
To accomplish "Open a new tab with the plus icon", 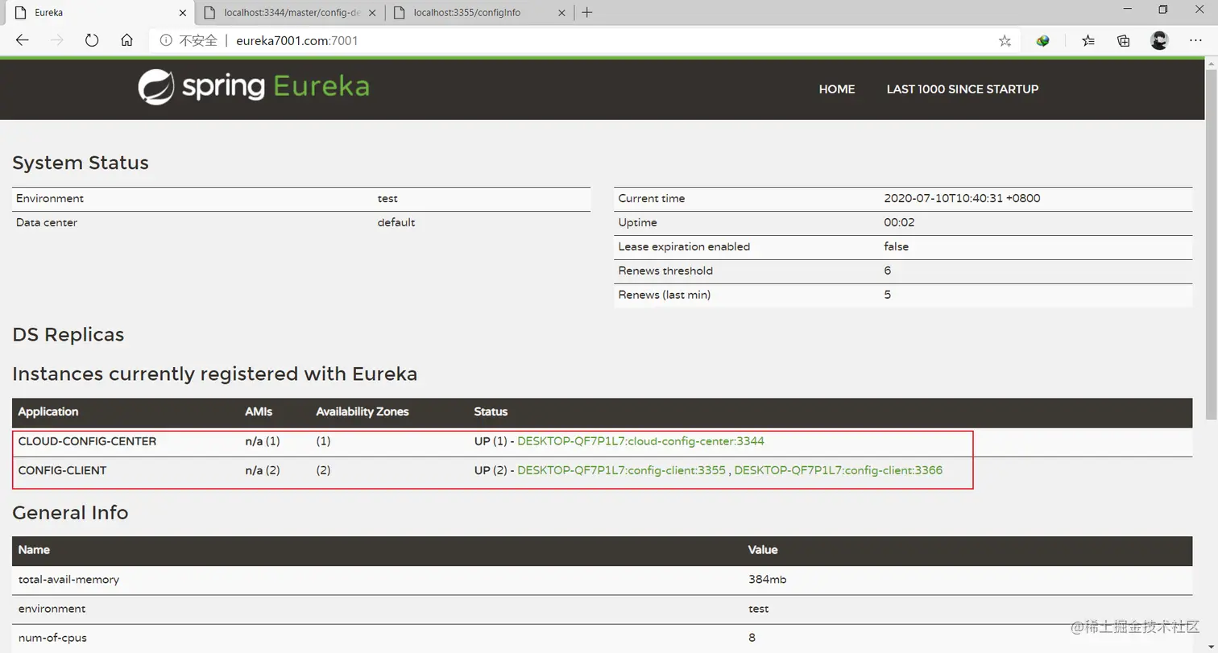I will (x=587, y=12).
